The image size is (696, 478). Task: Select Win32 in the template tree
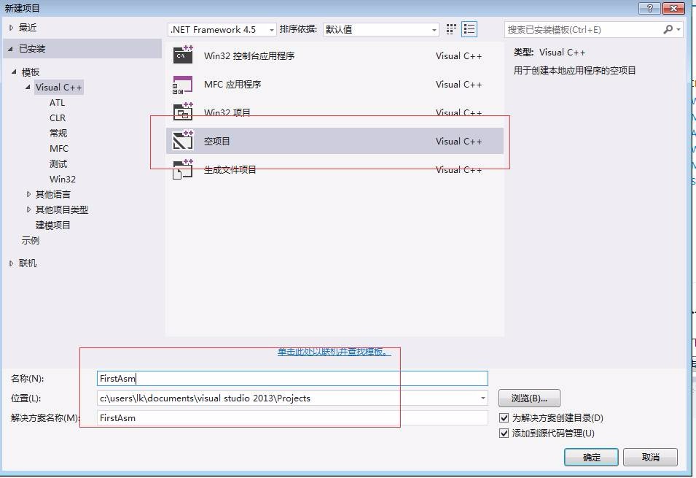click(63, 180)
